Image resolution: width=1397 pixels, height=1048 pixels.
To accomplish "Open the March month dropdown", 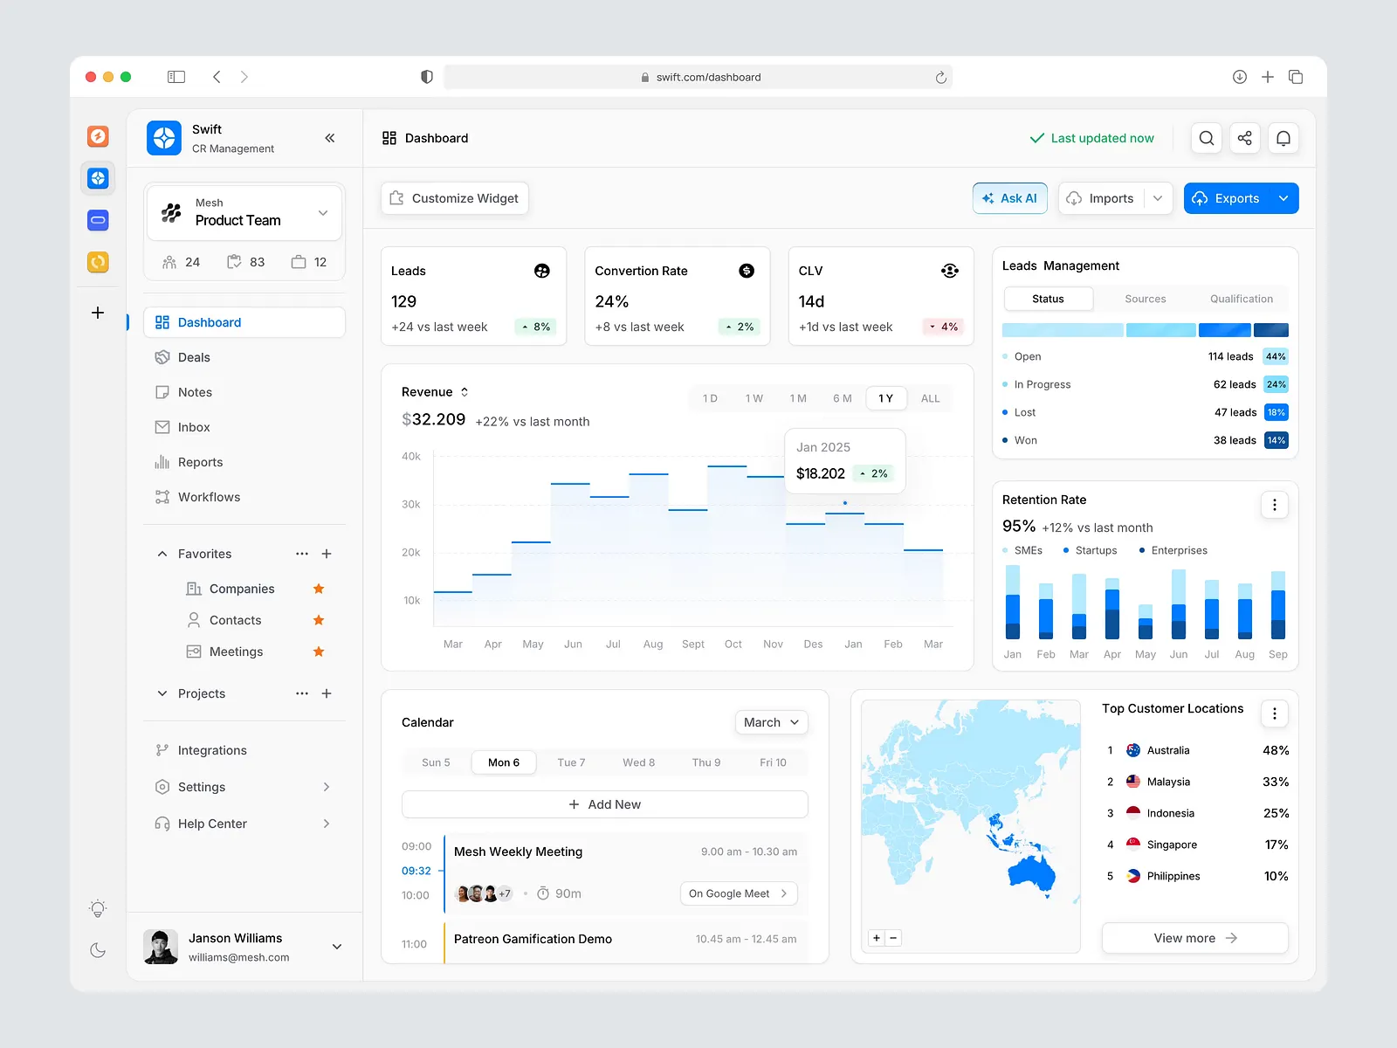I will (x=772, y=722).
